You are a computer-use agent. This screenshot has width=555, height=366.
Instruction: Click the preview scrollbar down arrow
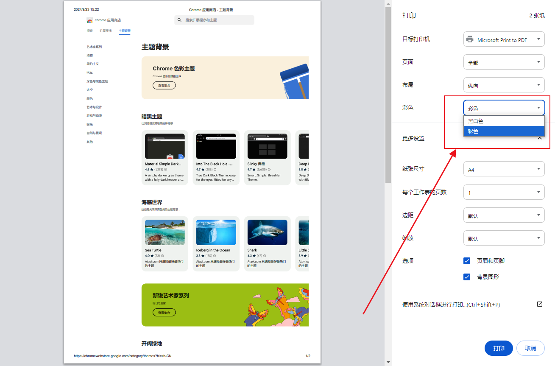388,362
